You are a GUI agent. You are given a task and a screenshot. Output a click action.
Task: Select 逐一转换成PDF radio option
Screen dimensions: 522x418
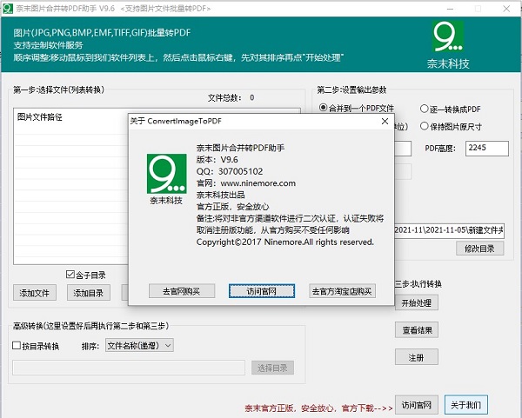click(451, 109)
